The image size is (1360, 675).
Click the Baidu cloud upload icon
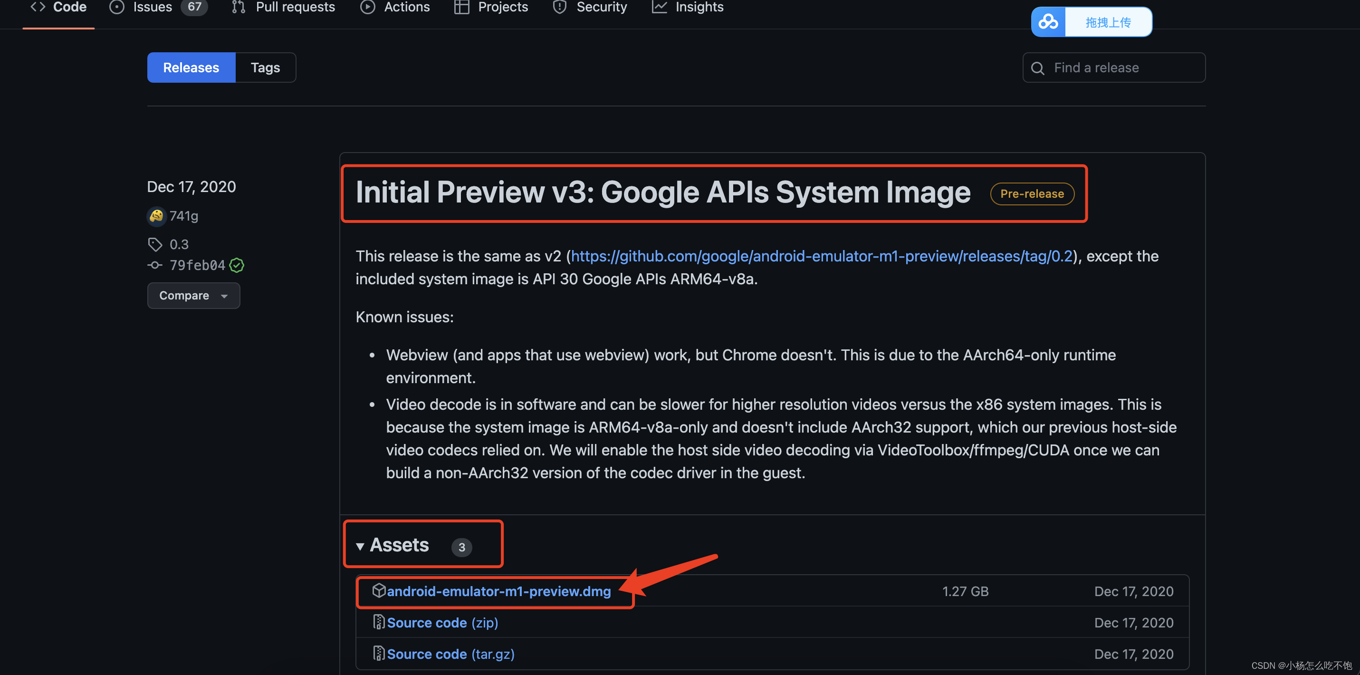(1048, 22)
